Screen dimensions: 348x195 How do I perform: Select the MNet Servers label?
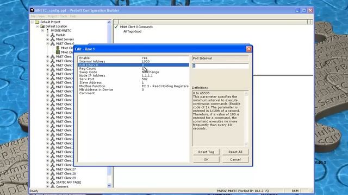65,40
